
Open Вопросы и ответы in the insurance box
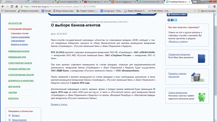tap(178, 42)
